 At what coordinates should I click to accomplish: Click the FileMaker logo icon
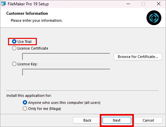point(154,18)
